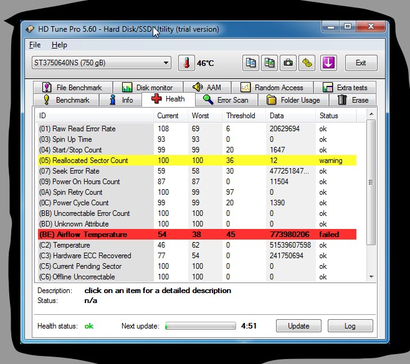410x364 pixels.
Task: Click the scrollbar up arrow
Action: click(371, 114)
